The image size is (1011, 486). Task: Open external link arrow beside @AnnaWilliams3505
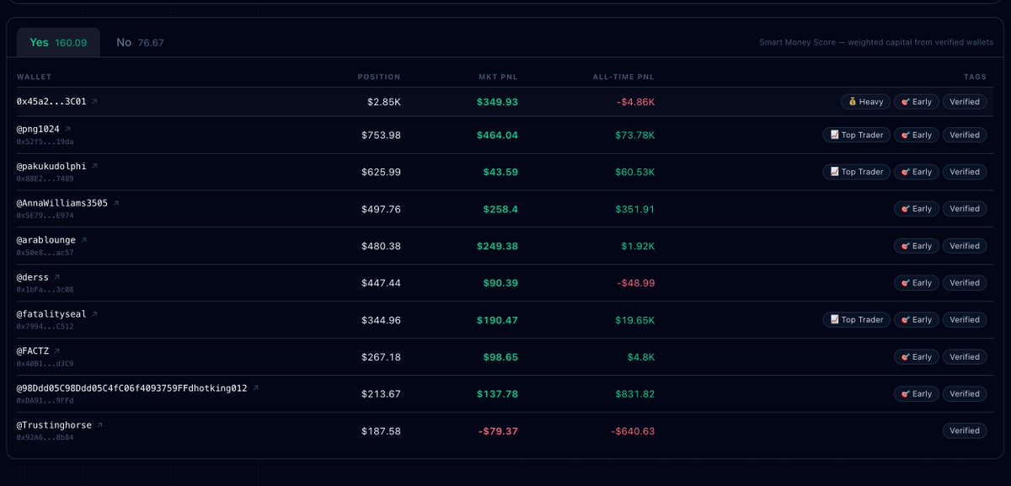[x=116, y=203]
